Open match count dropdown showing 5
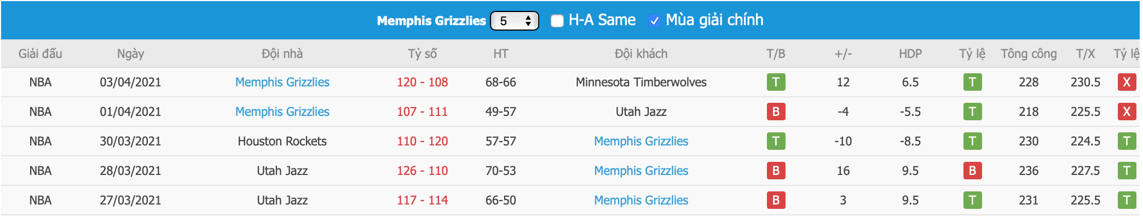Viewport: 1143px width, 222px height. pos(515,21)
